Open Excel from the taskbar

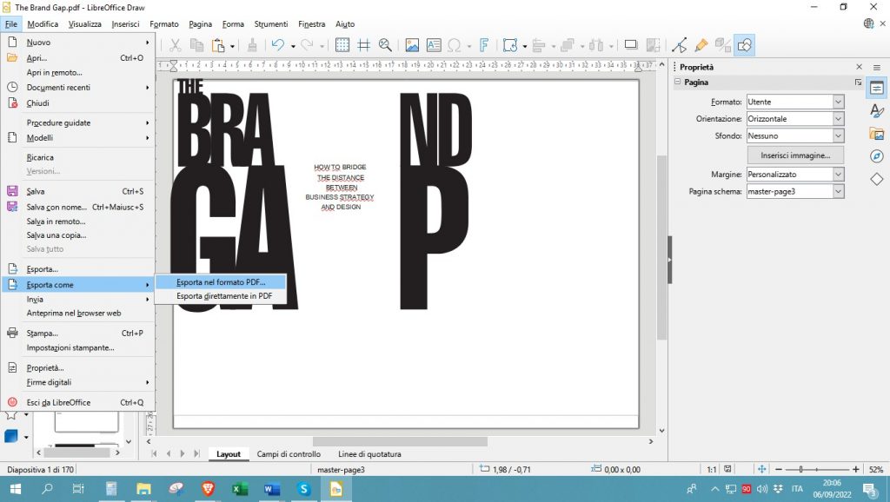tap(239, 489)
